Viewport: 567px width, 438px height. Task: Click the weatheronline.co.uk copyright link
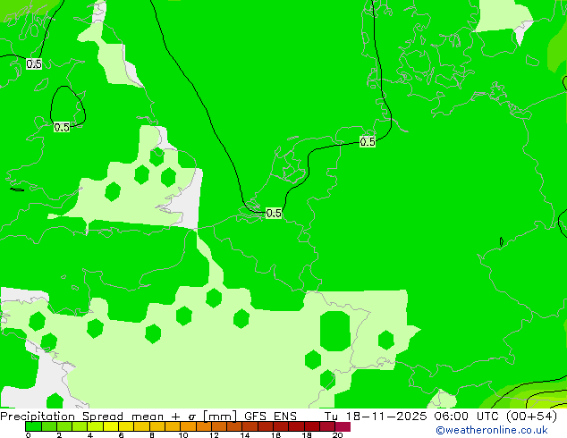pyautogui.click(x=492, y=430)
